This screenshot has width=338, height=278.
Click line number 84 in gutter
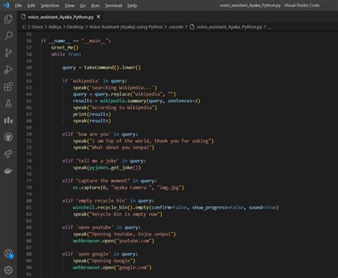coord(29,227)
